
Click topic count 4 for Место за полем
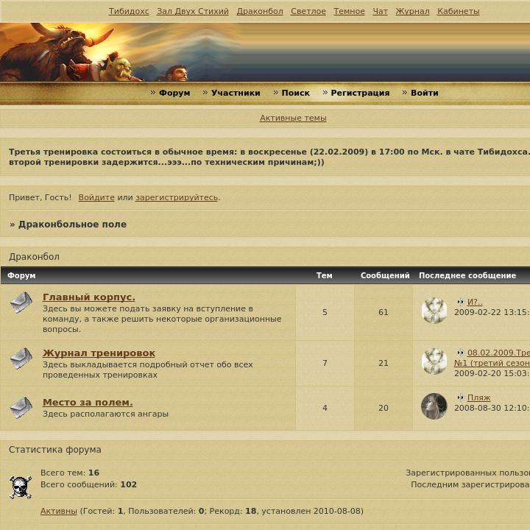(x=325, y=408)
